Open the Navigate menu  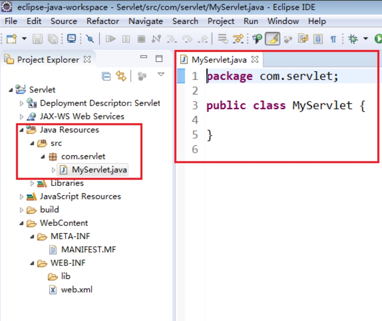click(x=146, y=21)
